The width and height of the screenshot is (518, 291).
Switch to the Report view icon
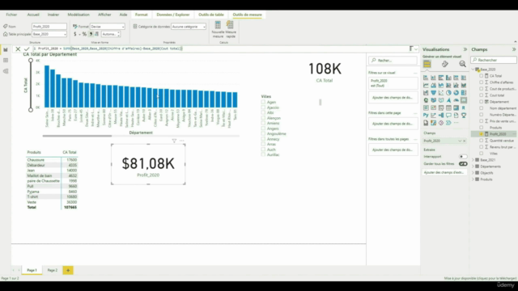[6, 50]
